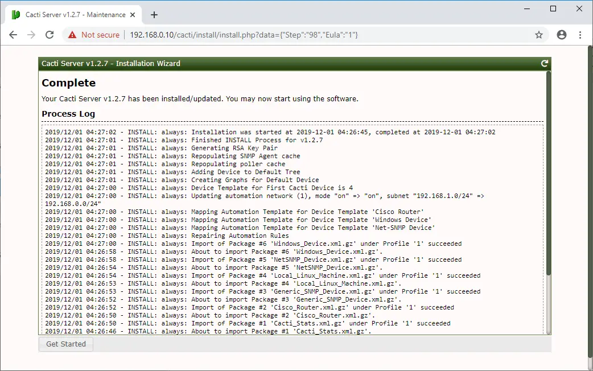Click the About to import Package #6 line
Viewport: 593px width, 371px height.
pos(213,252)
